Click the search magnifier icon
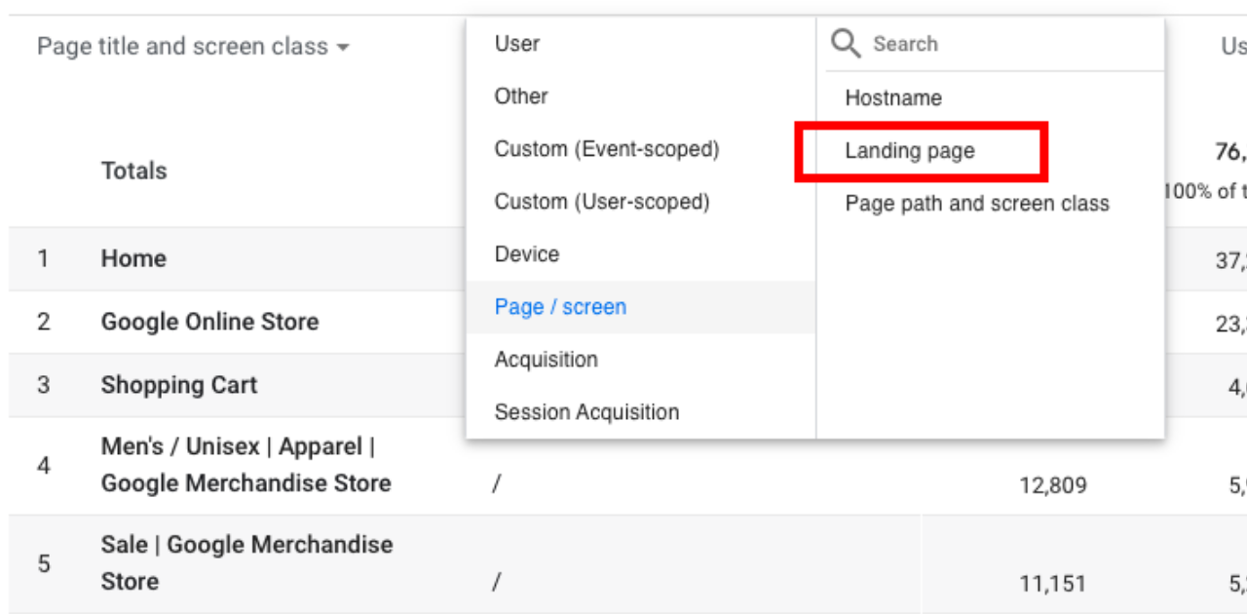The image size is (1247, 614). (x=846, y=44)
